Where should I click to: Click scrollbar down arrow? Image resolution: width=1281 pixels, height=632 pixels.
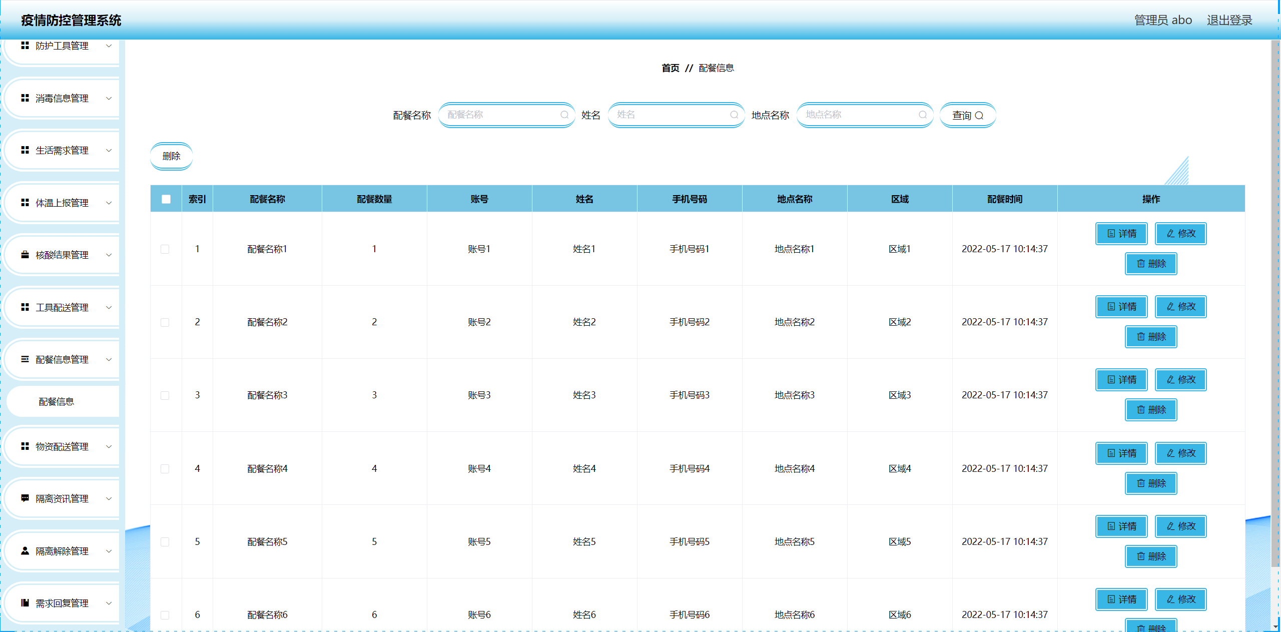pyautogui.click(x=1275, y=626)
